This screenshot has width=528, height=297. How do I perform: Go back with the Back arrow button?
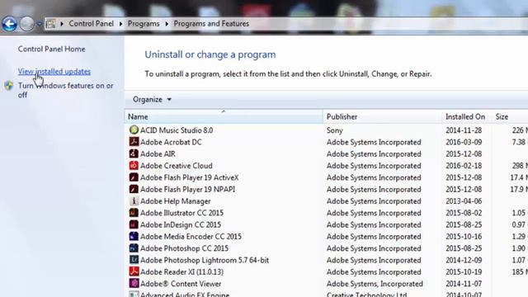pyautogui.click(x=9, y=24)
